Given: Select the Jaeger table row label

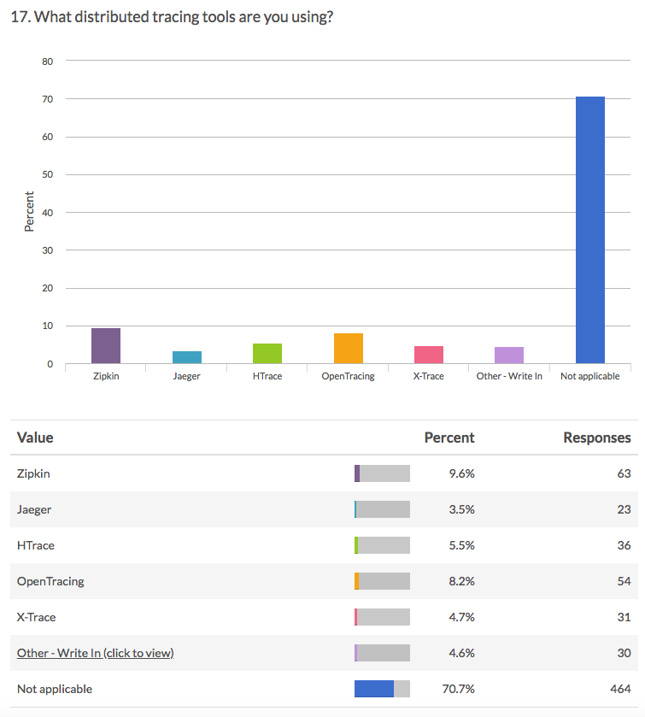Looking at the screenshot, I should tap(34, 509).
